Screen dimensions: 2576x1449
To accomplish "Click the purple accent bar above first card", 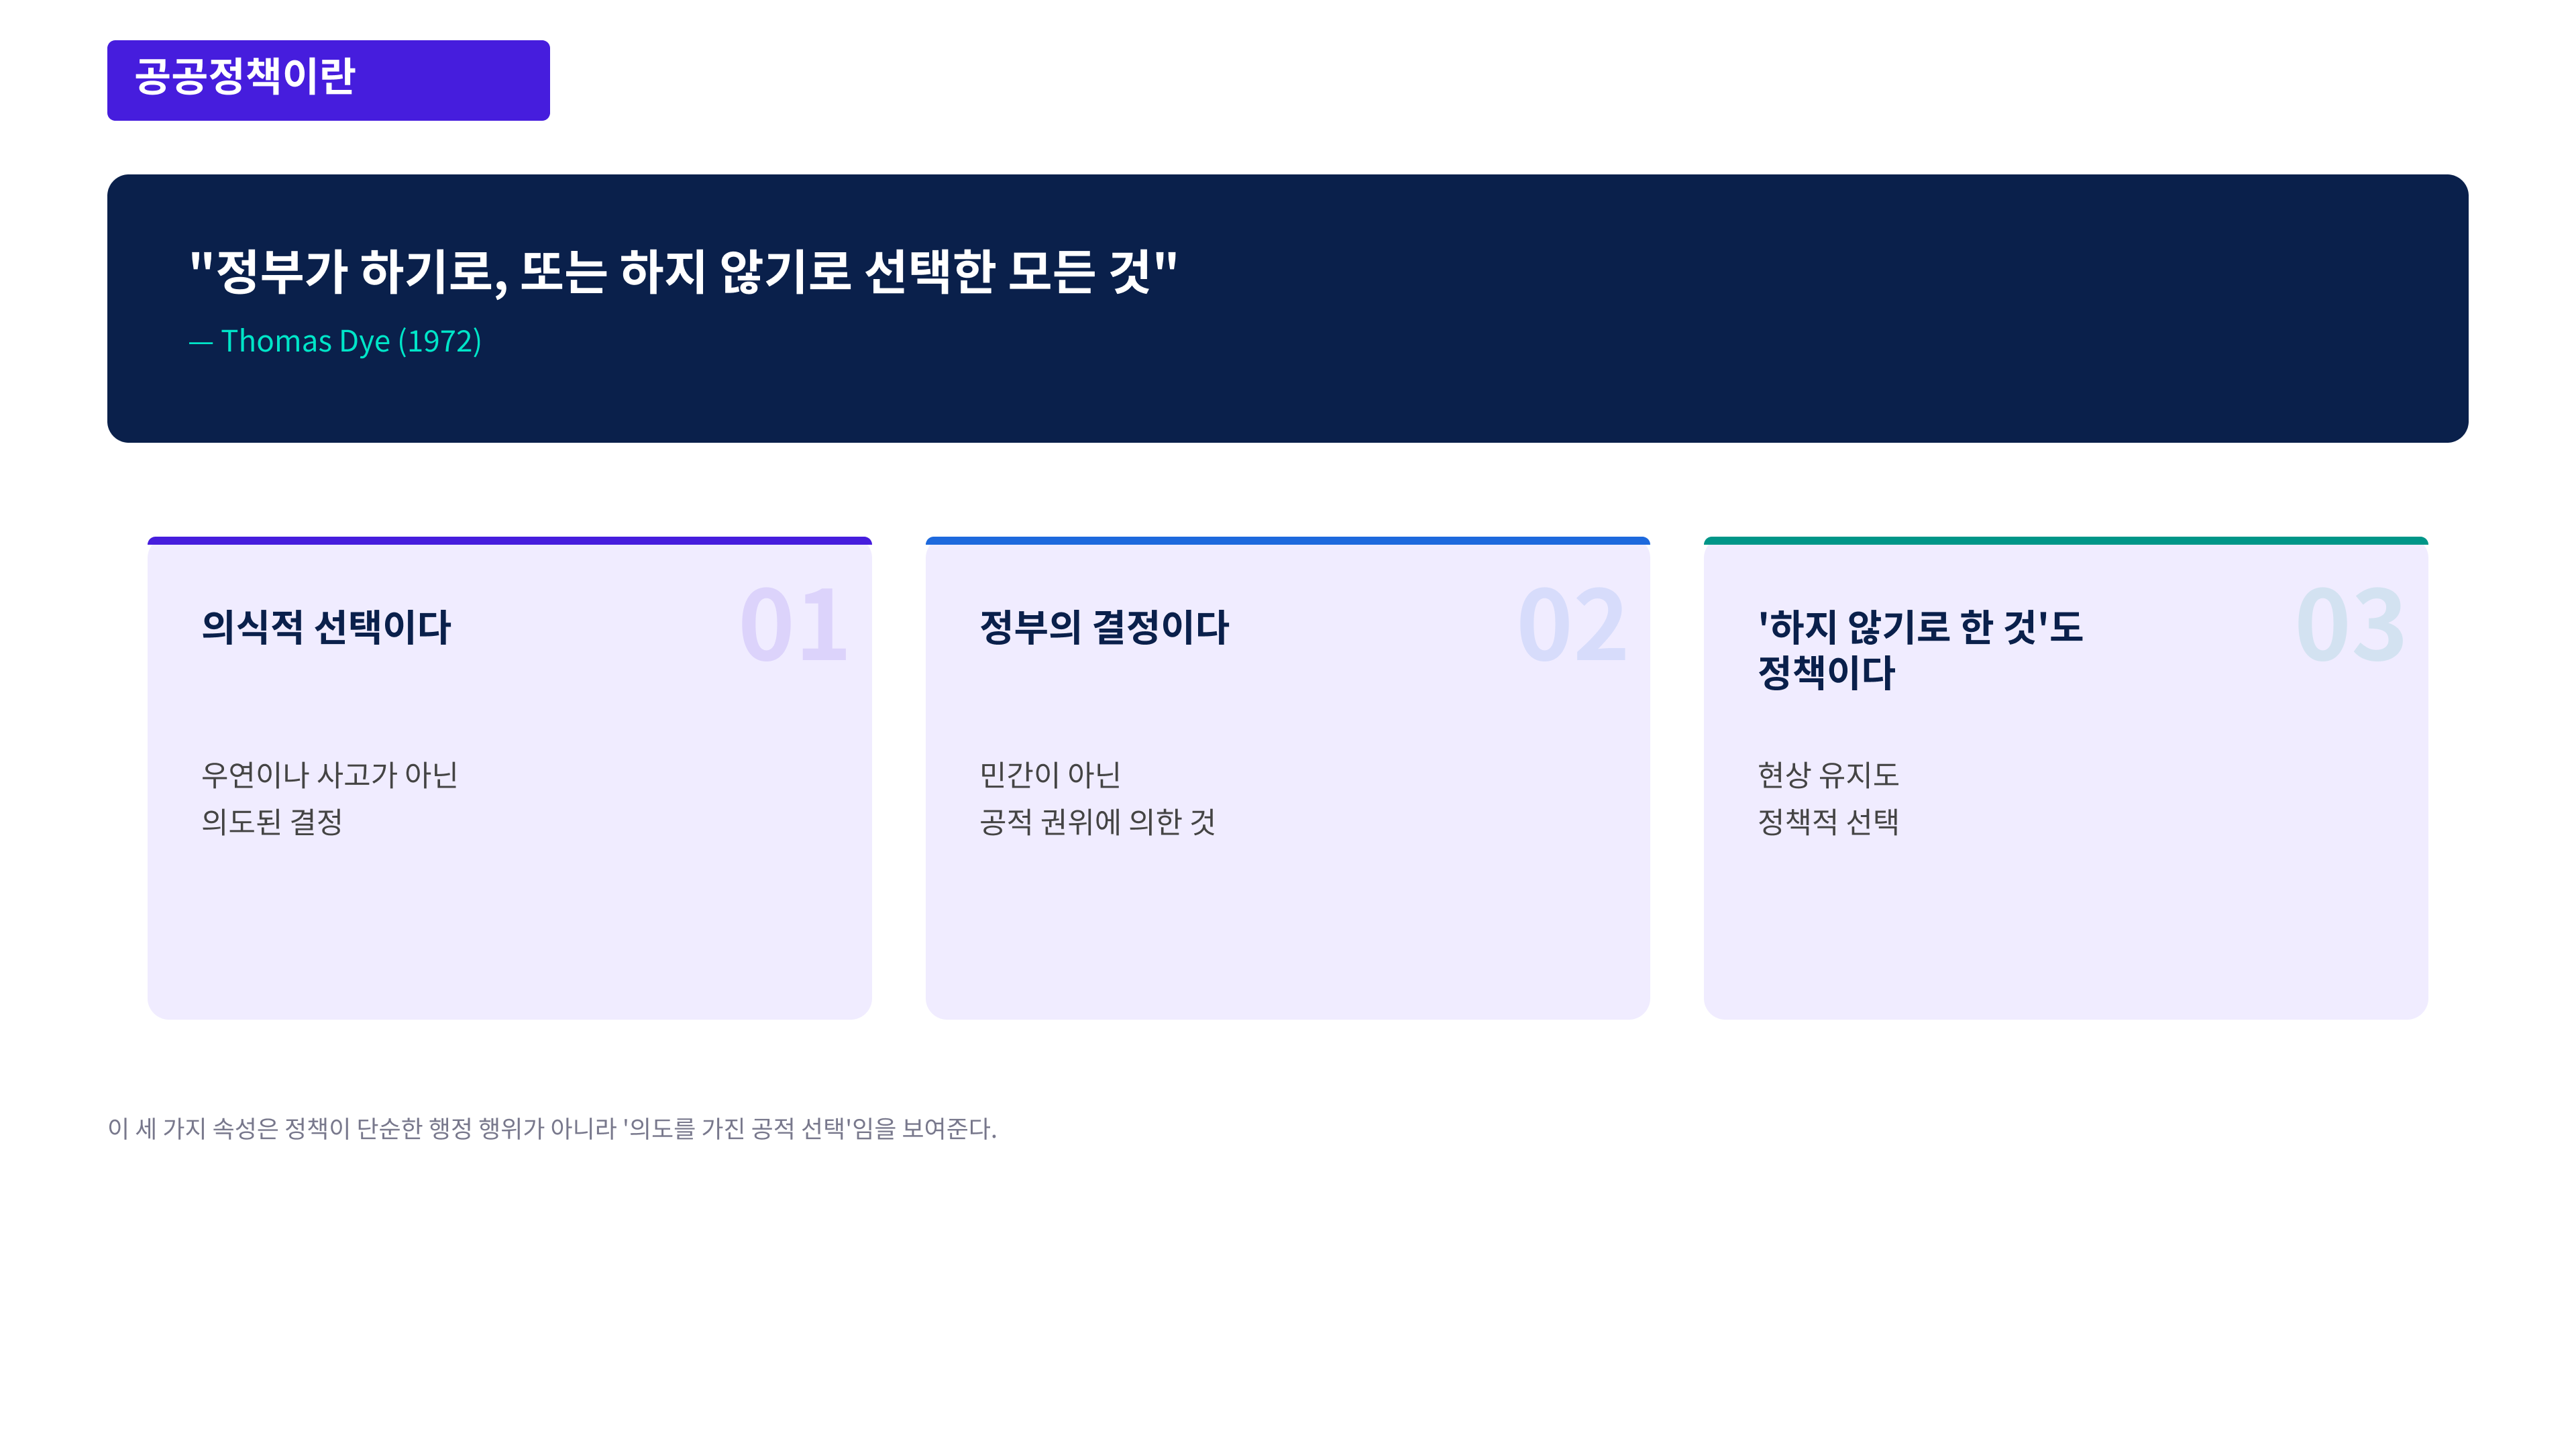I will coord(509,541).
